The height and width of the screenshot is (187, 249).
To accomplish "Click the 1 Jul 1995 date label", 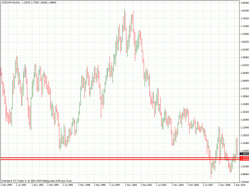I will click(x=68, y=185).
